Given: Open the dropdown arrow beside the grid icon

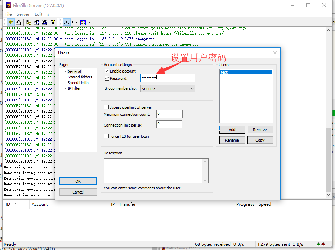Looking at the screenshot, I should tap(90, 22).
